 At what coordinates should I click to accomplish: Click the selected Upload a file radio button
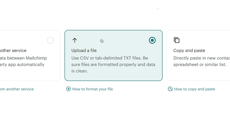[152, 40]
